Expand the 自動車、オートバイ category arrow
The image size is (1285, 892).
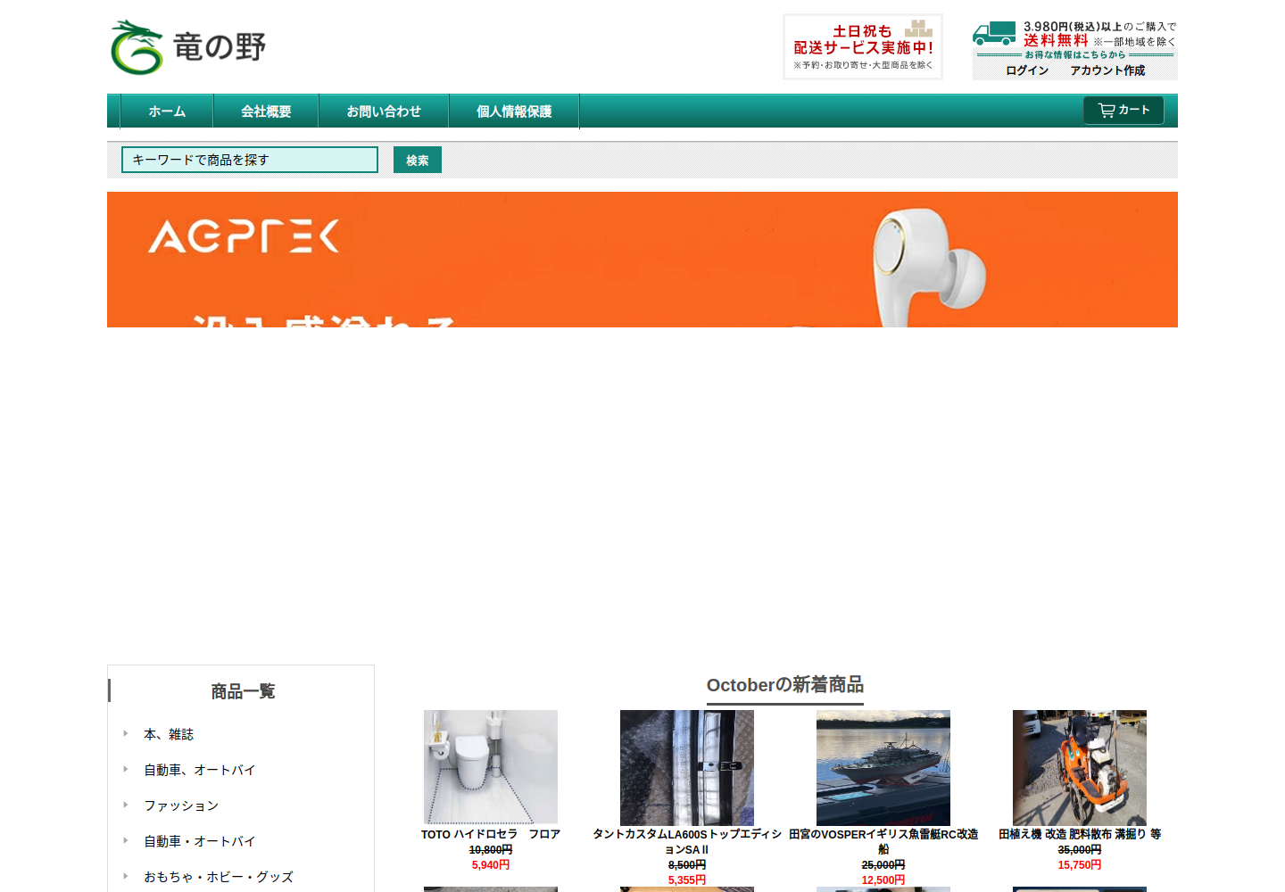[126, 769]
